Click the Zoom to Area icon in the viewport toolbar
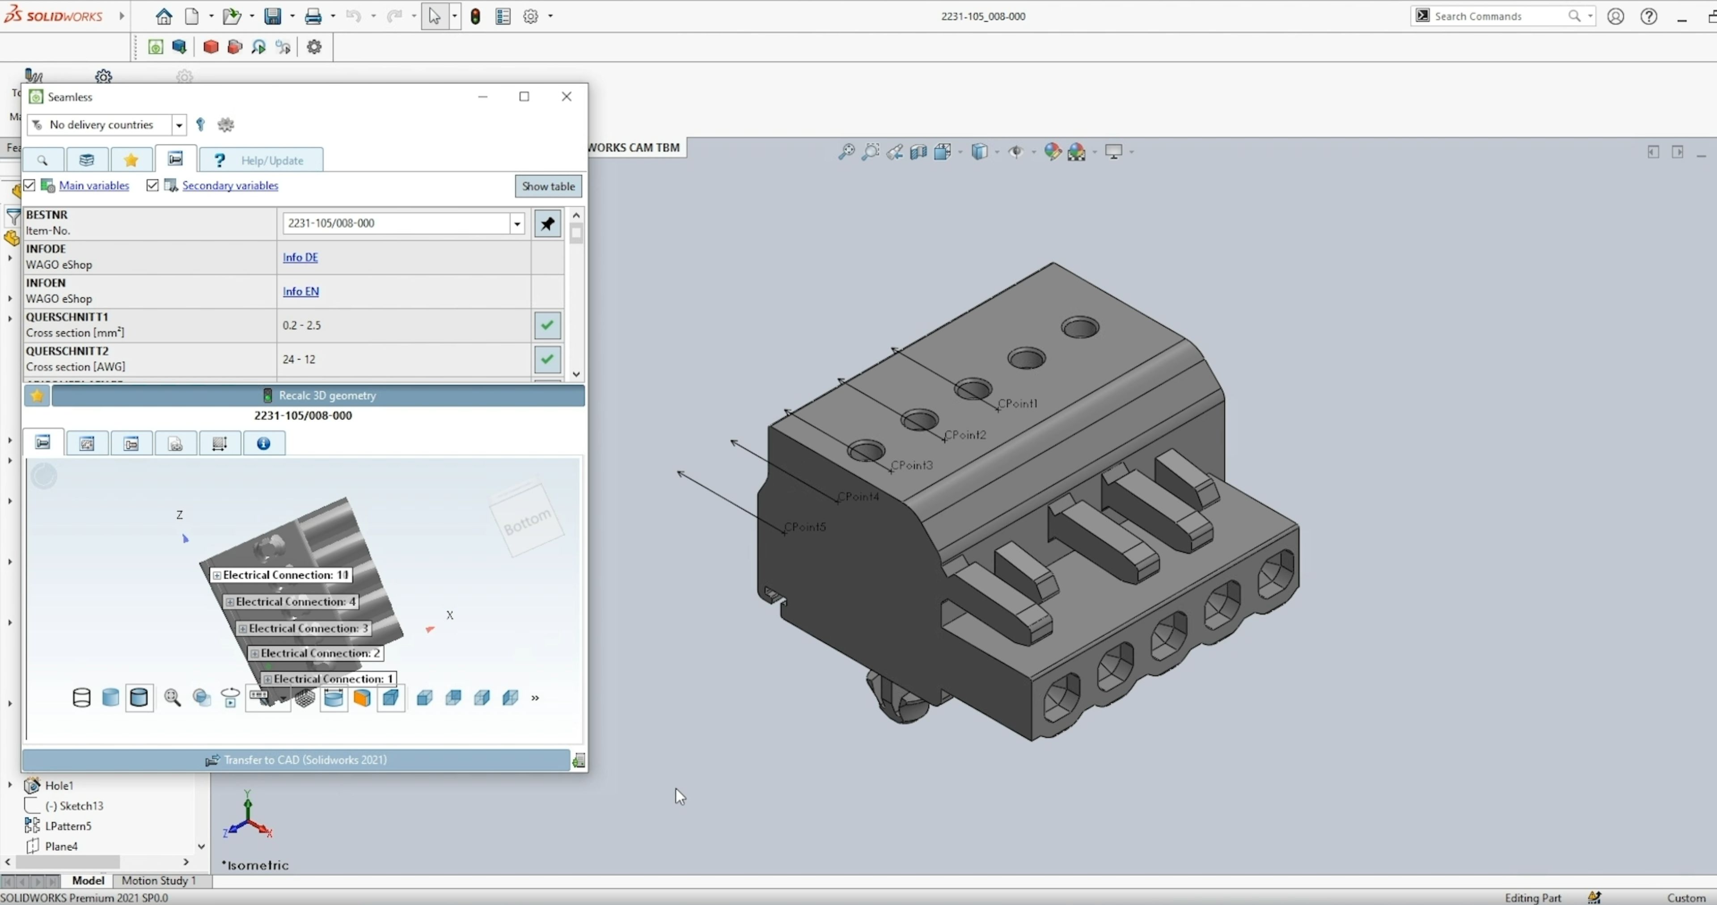1717x905 pixels. (871, 152)
